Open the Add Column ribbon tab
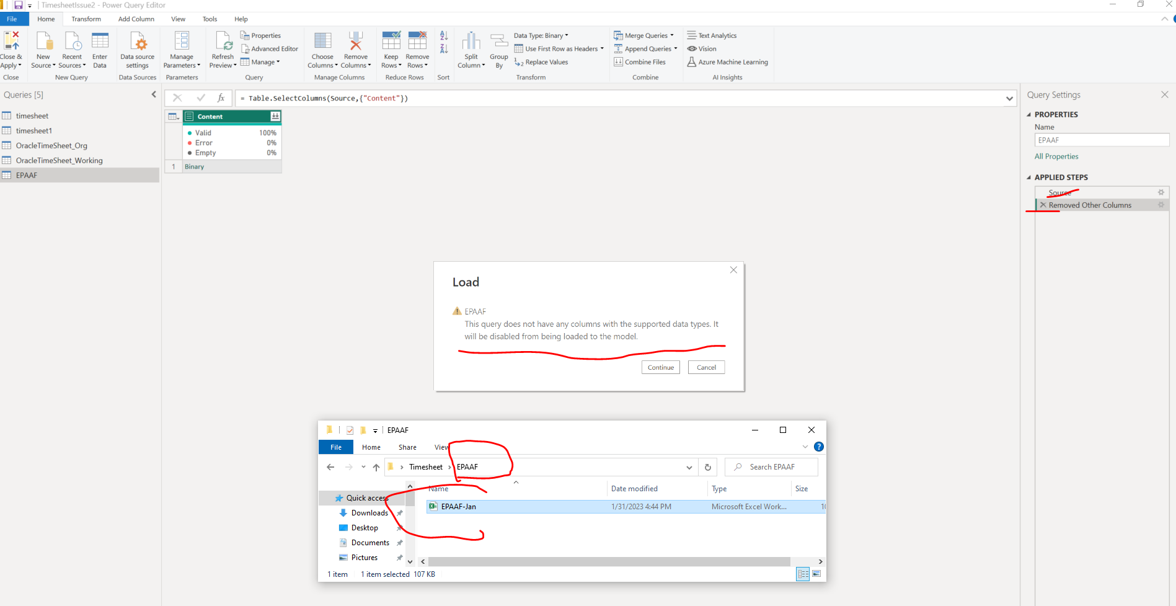This screenshot has width=1176, height=606. [x=136, y=19]
